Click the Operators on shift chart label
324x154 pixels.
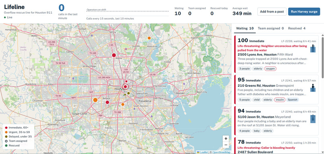coord(96,10)
